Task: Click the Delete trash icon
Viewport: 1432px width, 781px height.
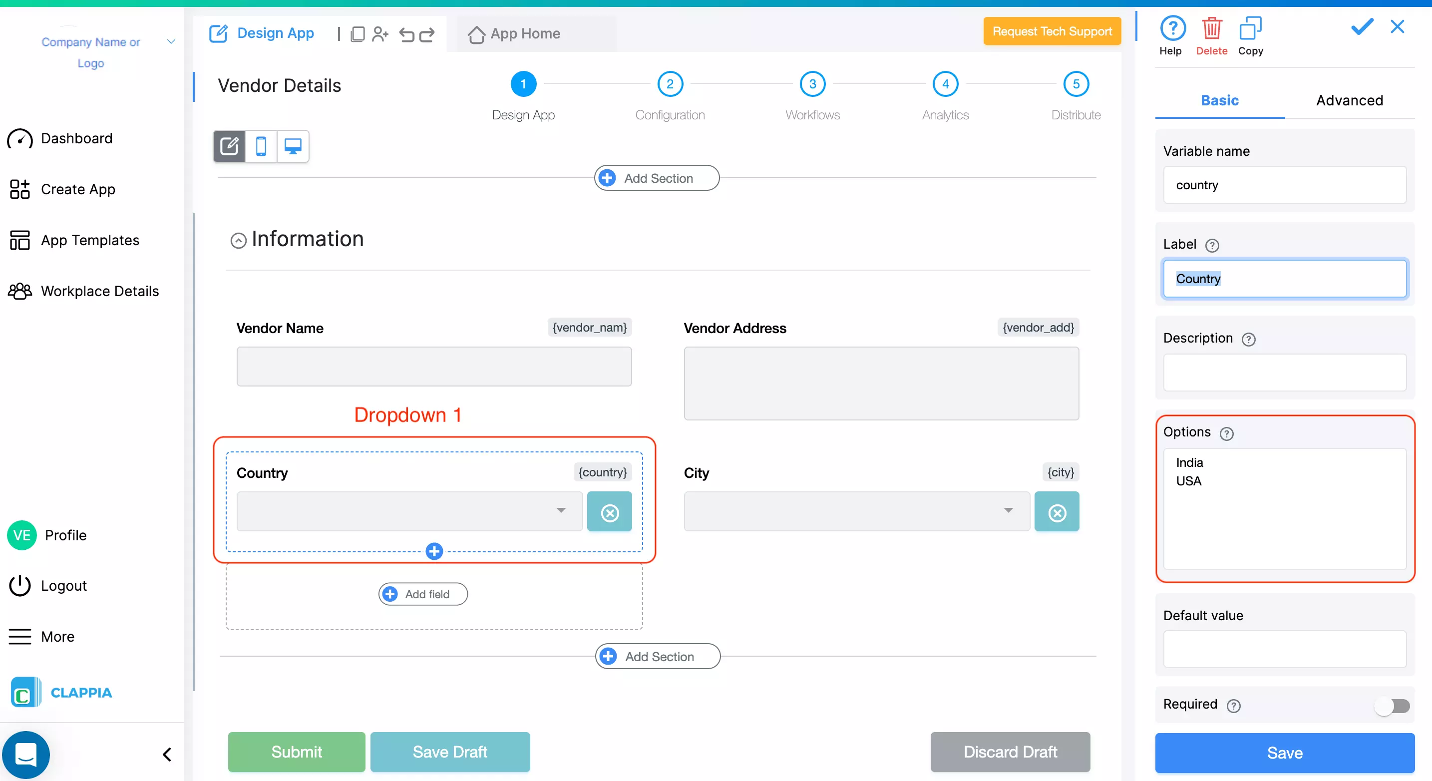Action: pyautogui.click(x=1211, y=29)
